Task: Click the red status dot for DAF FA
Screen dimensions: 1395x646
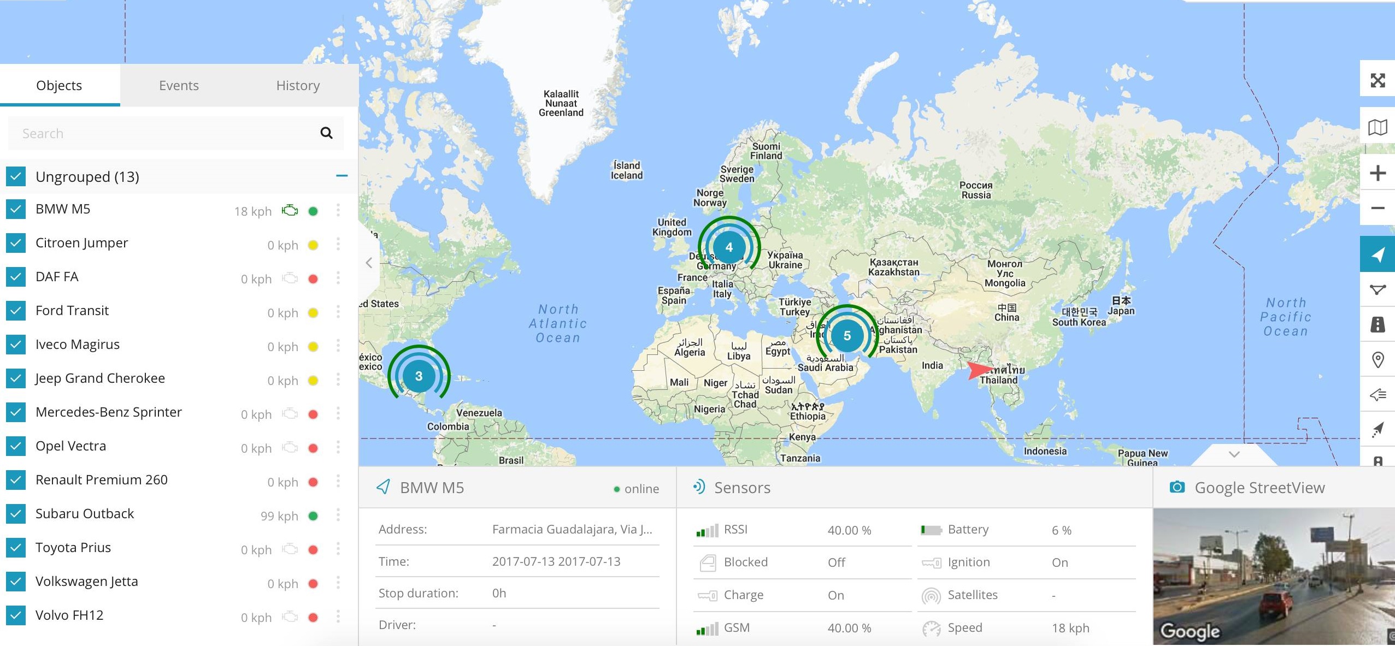Action: coord(313,279)
